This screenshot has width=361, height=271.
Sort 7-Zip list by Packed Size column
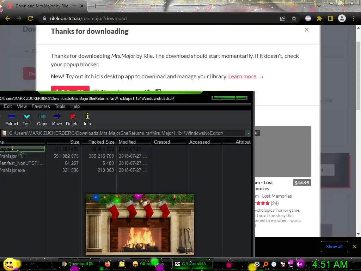point(99,142)
